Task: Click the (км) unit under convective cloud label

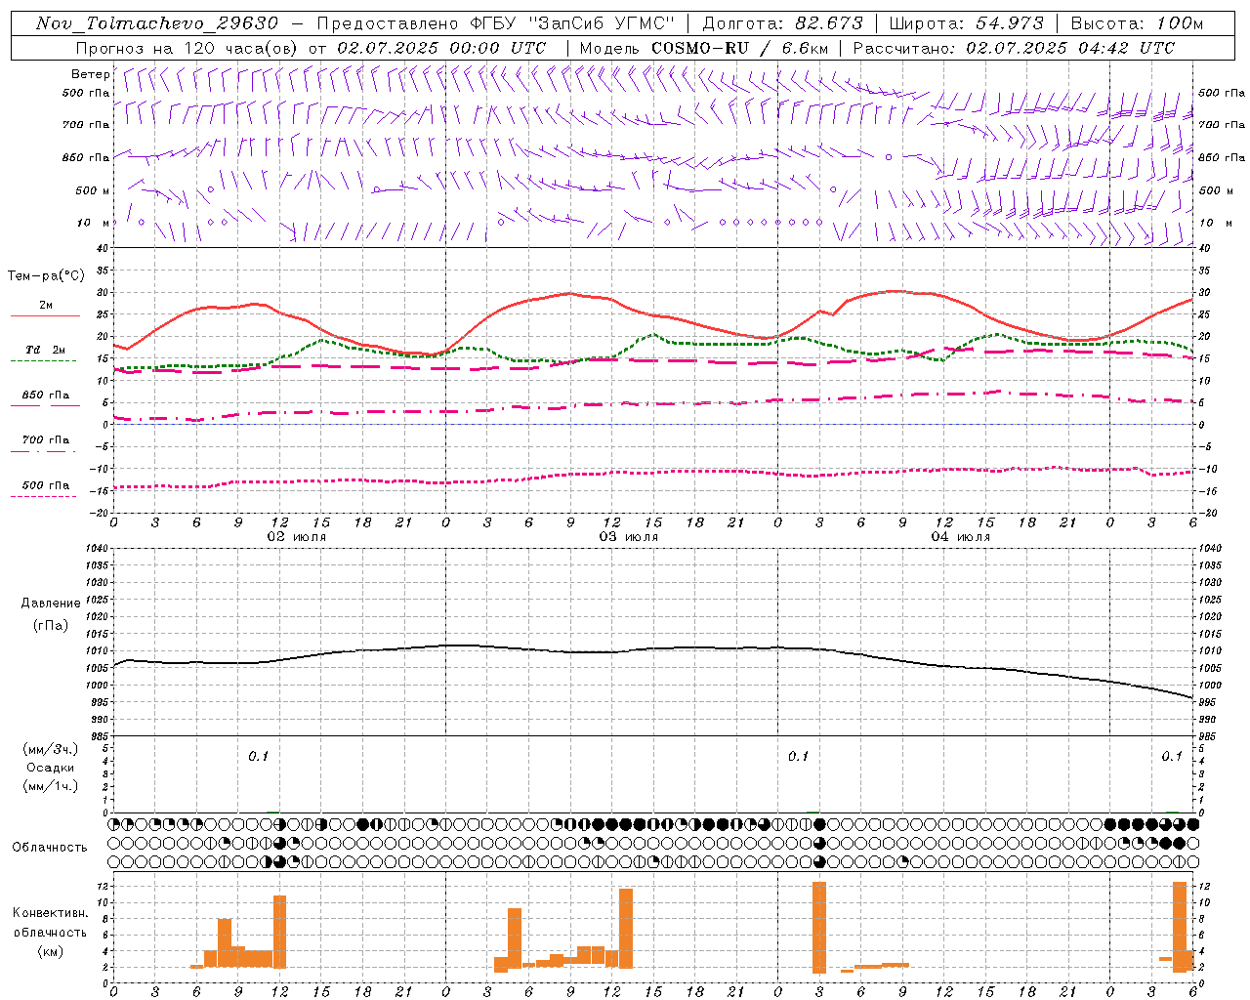Action: click(x=51, y=951)
